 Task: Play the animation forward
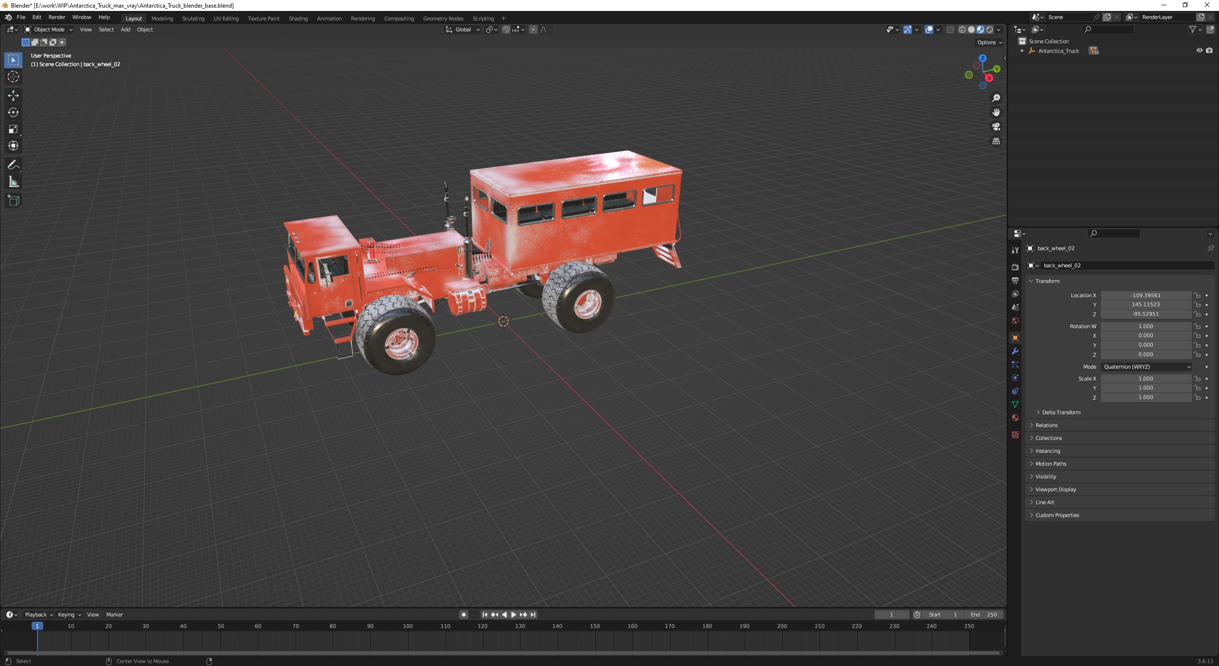point(513,615)
